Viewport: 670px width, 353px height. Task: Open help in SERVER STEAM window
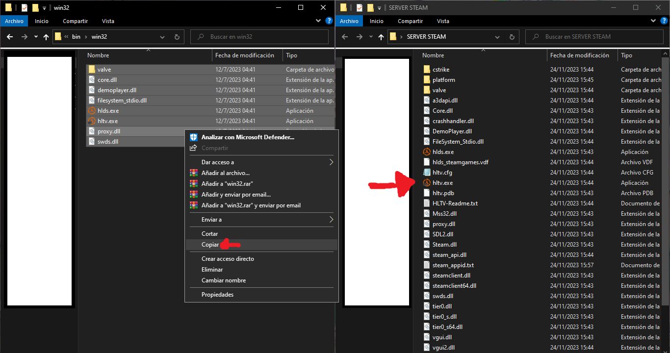tap(664, 21)
